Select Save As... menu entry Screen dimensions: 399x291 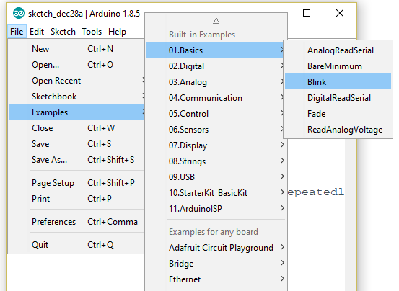(77, 160)
